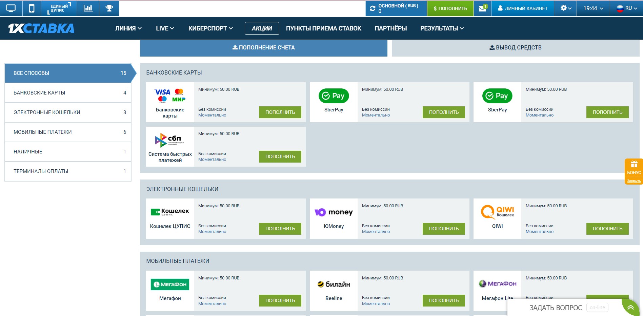The width and height of the screenshot is (643, 316).
Task: Click the ЮMoney logo
Action: [334, 212]
